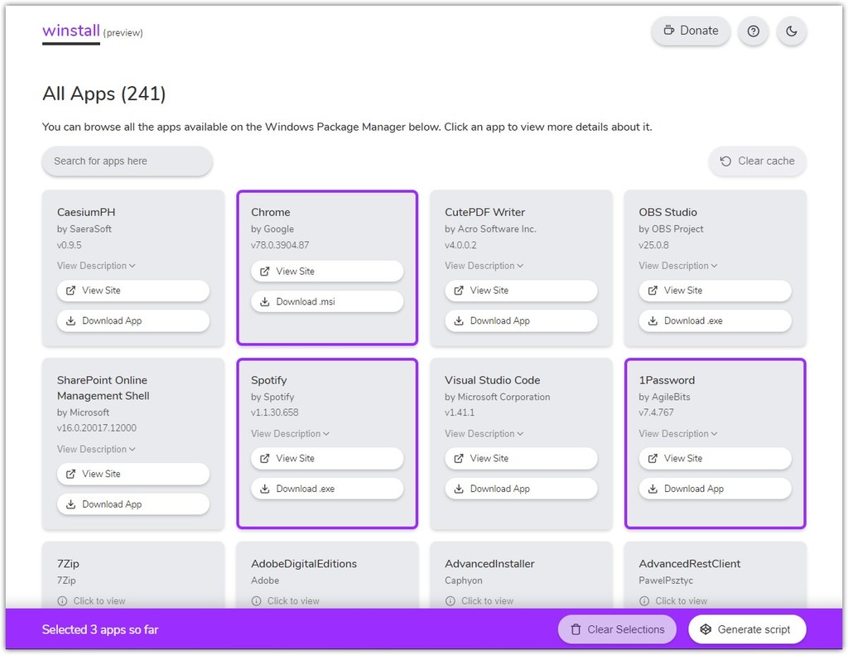Expand View Description for Visual Studio Code

(484, 433)
